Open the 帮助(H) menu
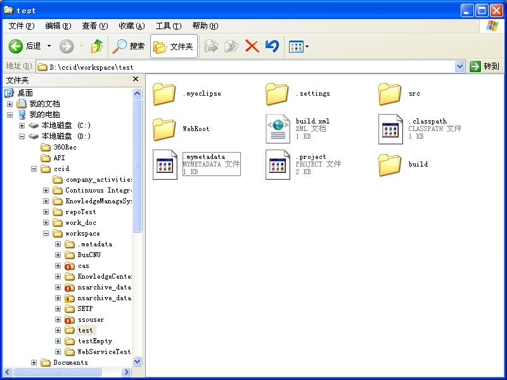Image resolution: width=507 pixels, height=380 pixels. [x=205, y=26]
